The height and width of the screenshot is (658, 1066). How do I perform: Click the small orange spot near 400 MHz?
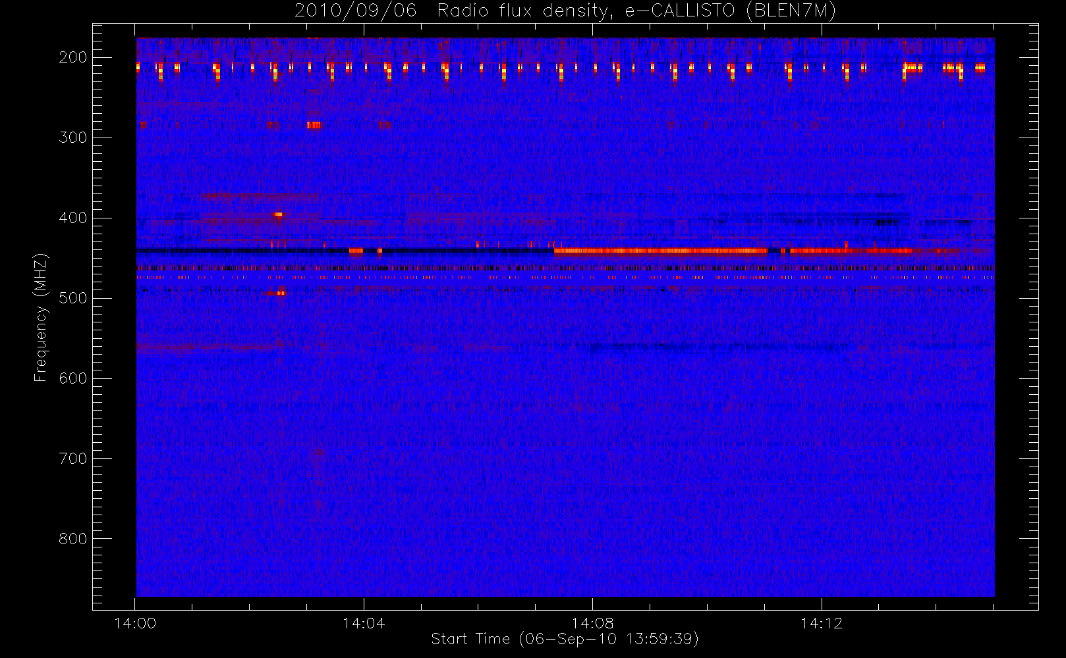click(x=278, y=214)
